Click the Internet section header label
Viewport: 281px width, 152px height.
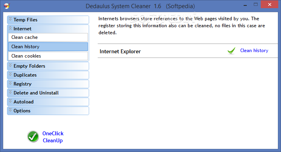[x=23, y=29]
